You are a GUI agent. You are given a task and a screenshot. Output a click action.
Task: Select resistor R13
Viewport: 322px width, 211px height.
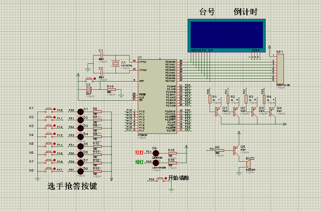(x=97, y=171)
